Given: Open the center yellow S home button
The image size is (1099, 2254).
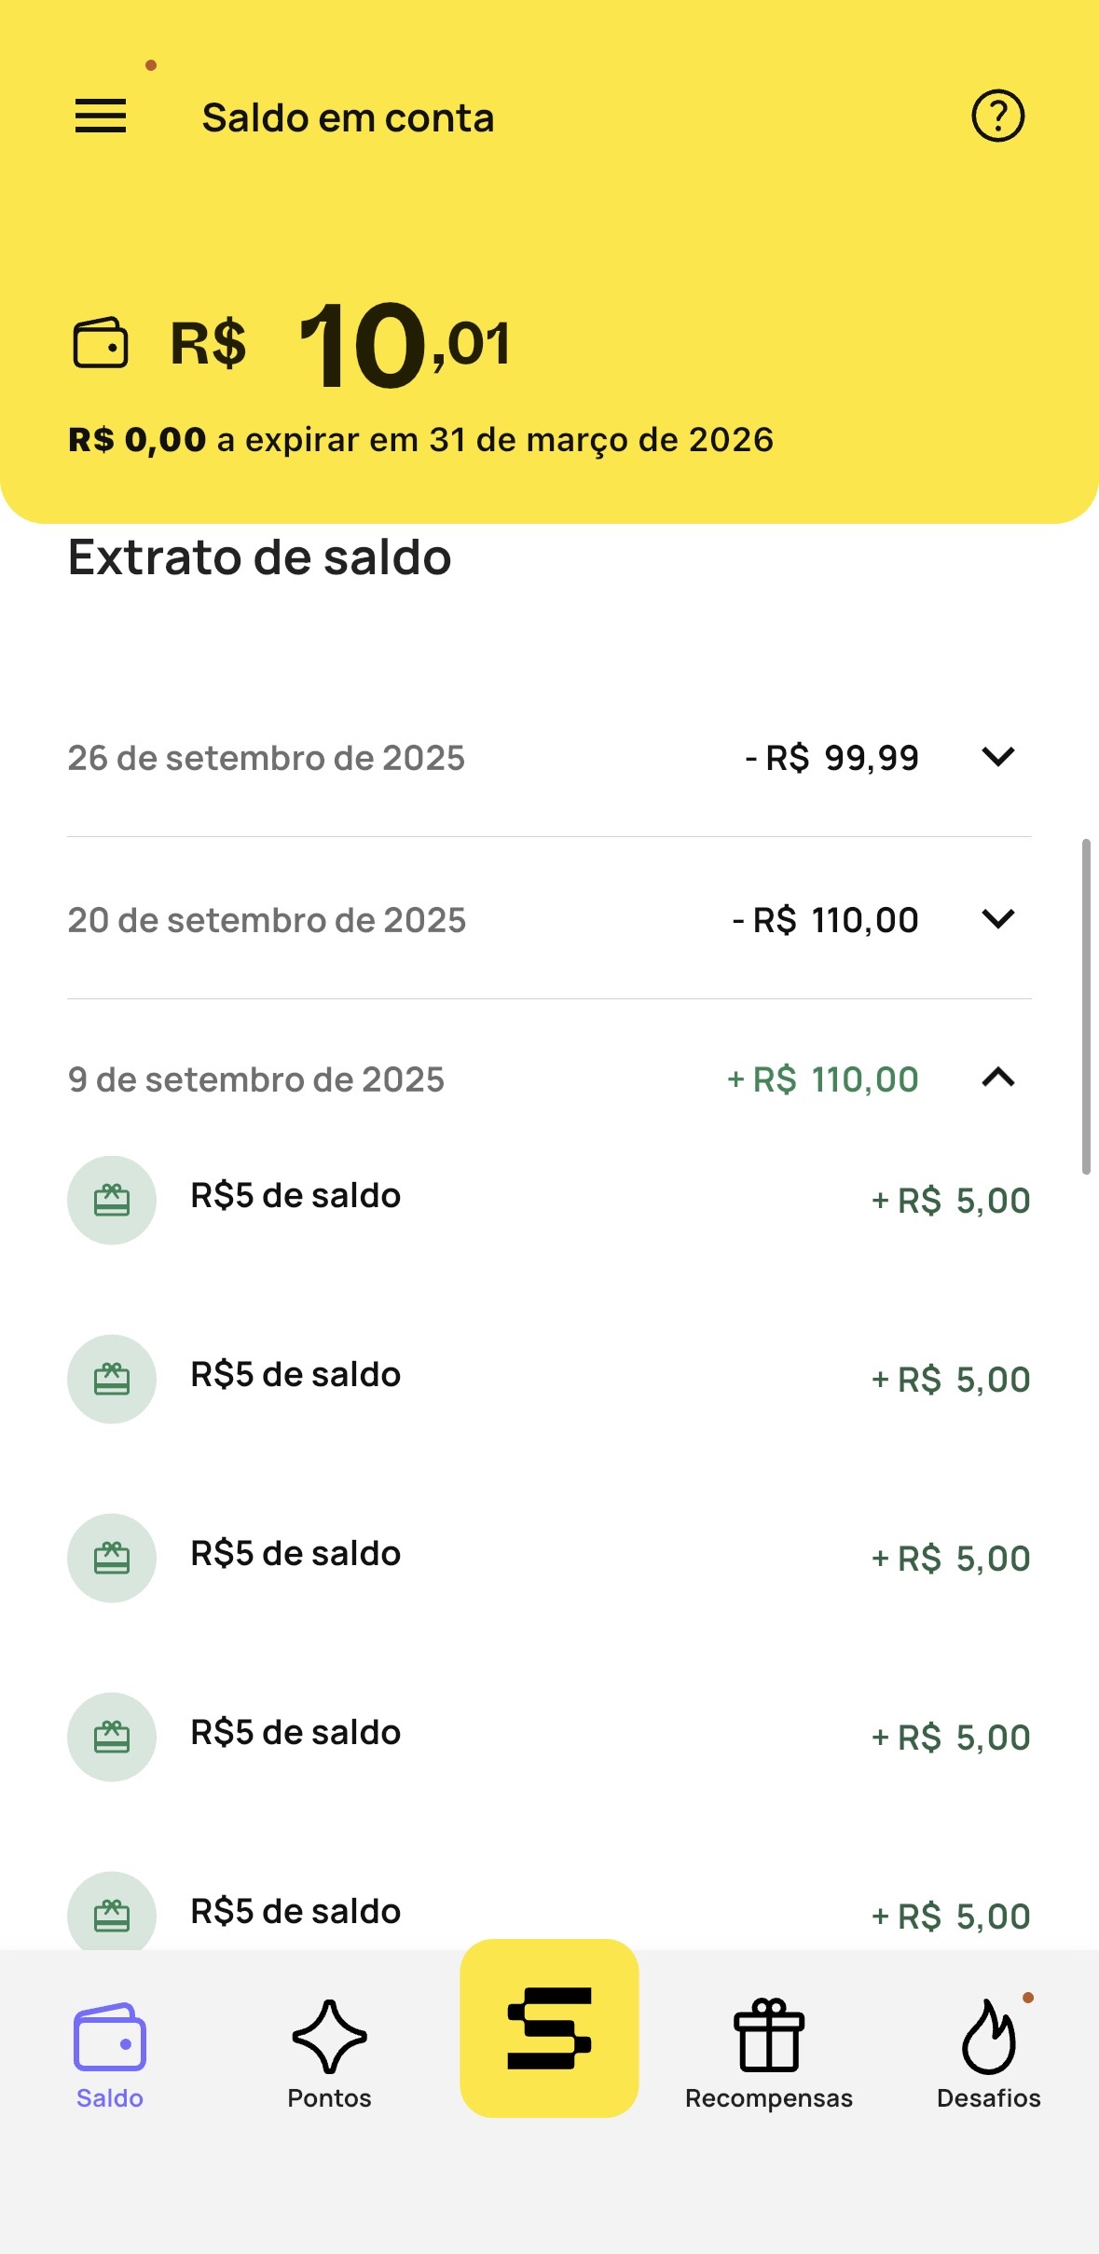Looking at the screenshot, I should 549,2027.
